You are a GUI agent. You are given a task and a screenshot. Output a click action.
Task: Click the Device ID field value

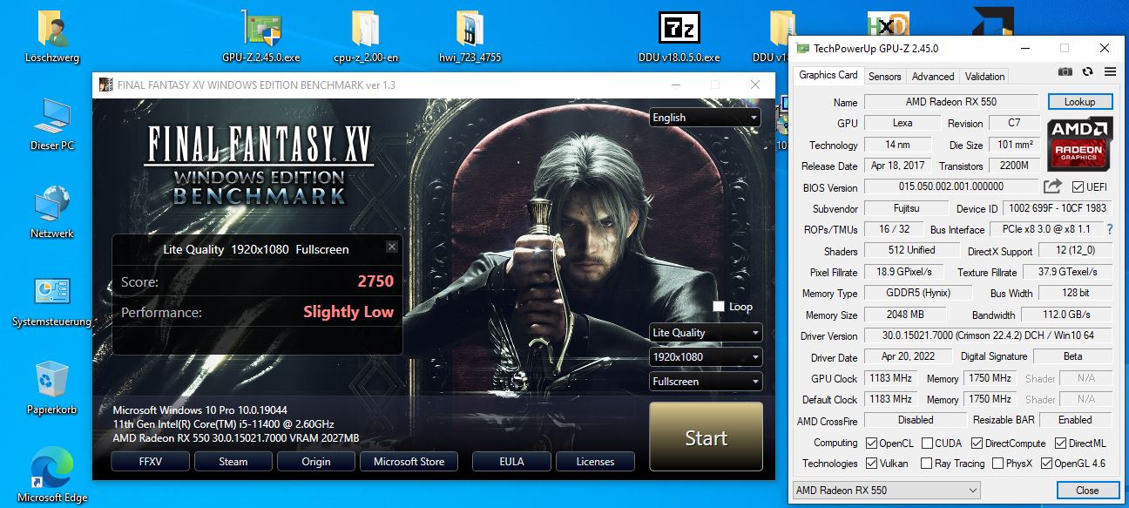pos(1058,208)
